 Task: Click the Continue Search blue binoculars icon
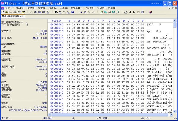[73, 12]
